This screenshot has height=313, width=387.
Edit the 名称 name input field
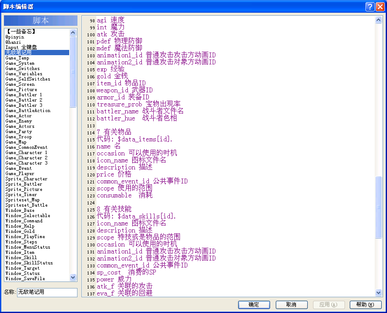pyautogui.click(x=47, y=292)
